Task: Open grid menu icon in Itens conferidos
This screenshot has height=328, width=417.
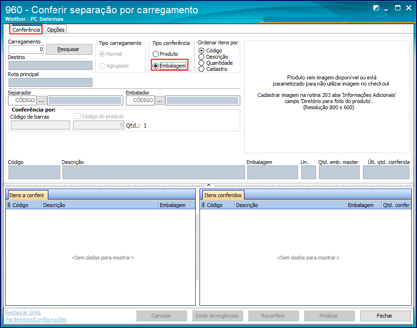Action: (203, 205)
